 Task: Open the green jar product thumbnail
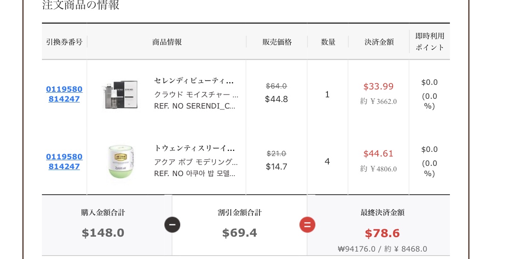click(121, 162)
